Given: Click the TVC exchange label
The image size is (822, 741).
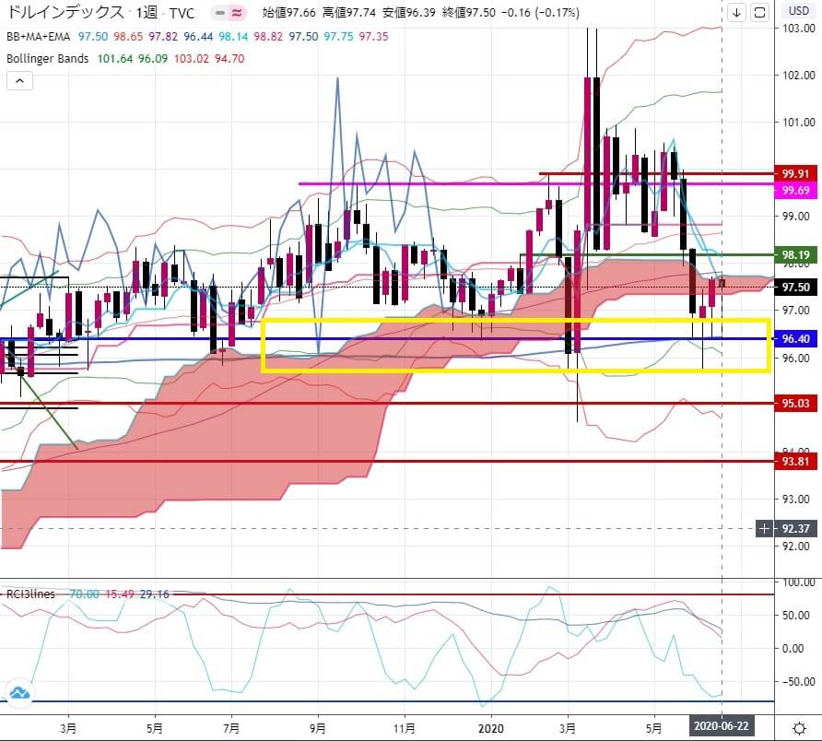Looking at the screenshot, I should [x=182, y=13].
